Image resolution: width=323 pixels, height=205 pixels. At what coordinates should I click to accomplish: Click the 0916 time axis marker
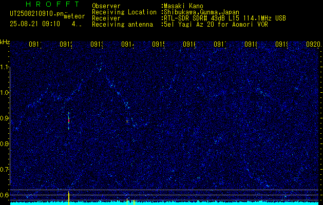189,44
